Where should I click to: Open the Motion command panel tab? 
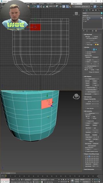[93, 10]
